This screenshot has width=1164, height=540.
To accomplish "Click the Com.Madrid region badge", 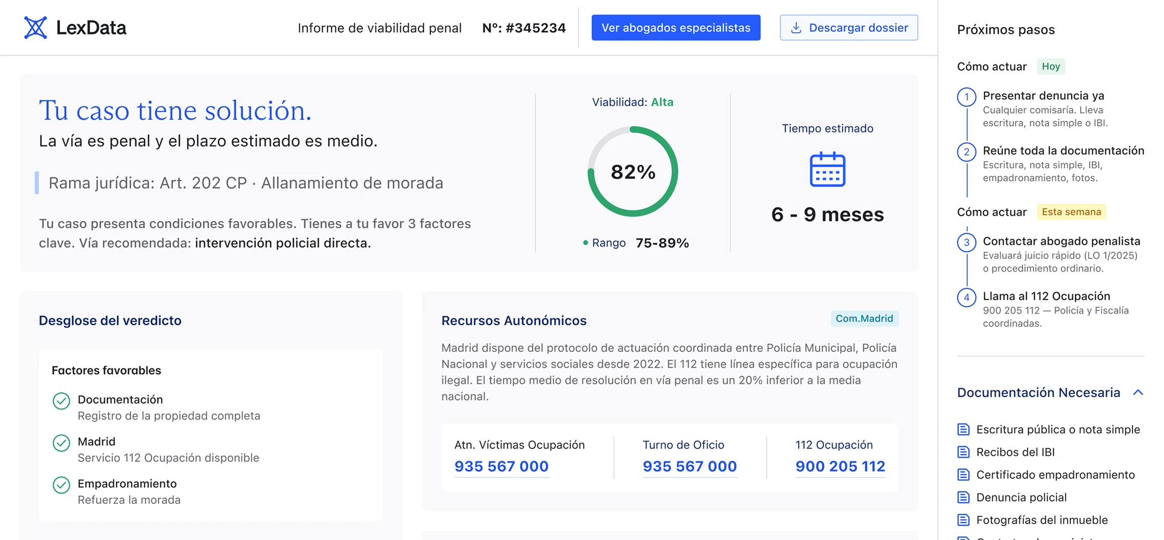I will click(x=864, y=319).
